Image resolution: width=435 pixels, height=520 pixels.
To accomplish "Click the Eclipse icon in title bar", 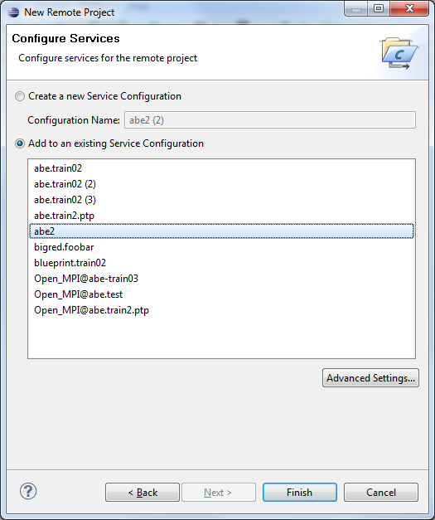I will [x=13, y=12].
